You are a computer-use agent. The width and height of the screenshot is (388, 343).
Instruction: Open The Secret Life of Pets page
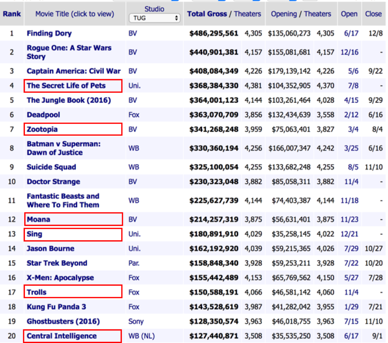coord(65,86)
